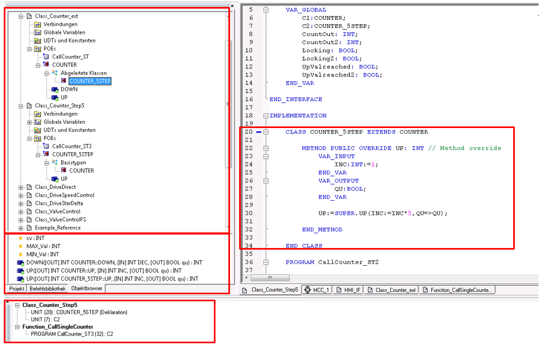
Task: Click the DOWN method icon in tree
Action: pyautogui.click(x=55, y=89)
